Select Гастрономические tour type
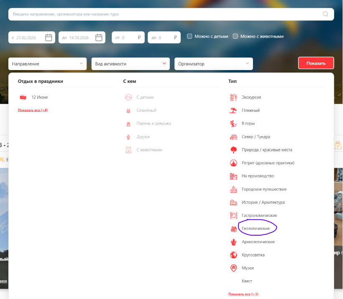 point(259,215)
